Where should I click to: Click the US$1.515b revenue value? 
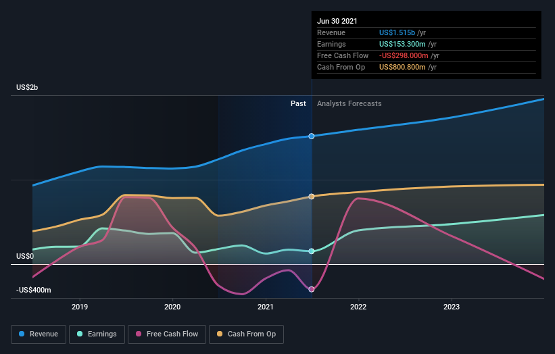(397, 32)
